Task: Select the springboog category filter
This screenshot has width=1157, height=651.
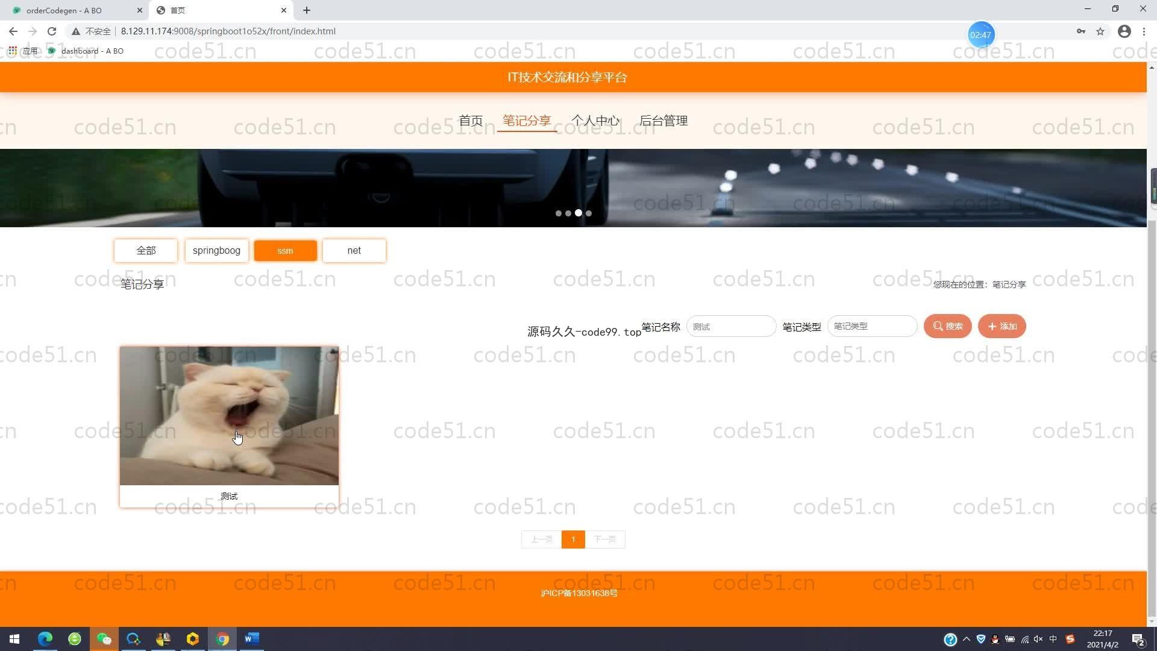Action: tap(216, 251)
